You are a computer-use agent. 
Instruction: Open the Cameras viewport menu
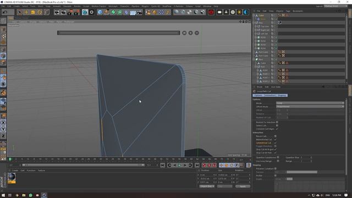(23, 22)
